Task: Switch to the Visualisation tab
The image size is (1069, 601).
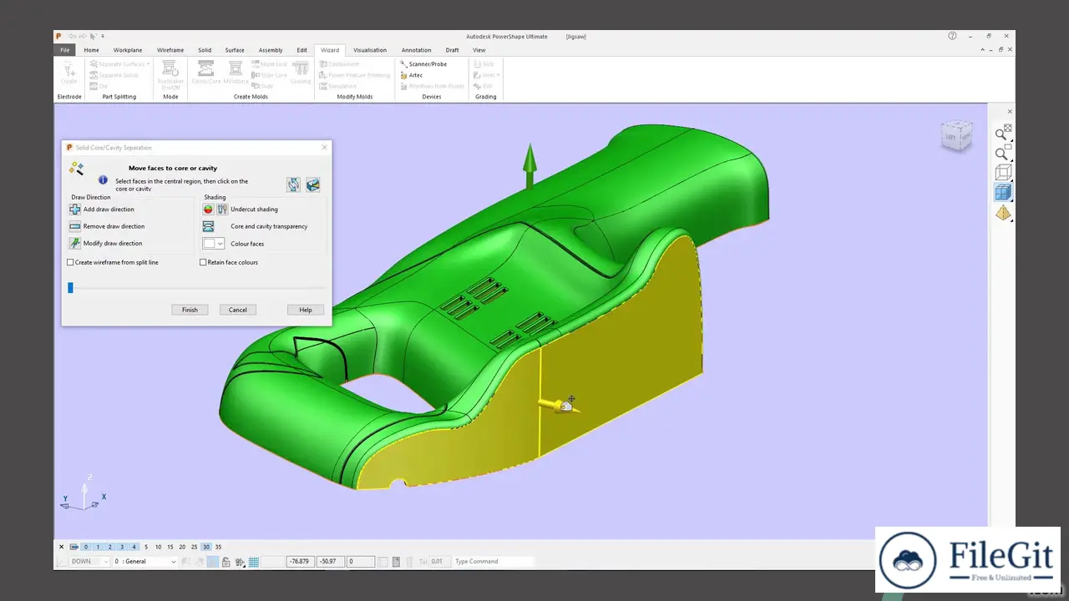Action: pos(370,50)
